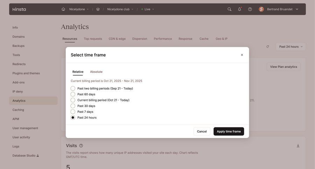The image size is (315, 169).
Task: Open the search magnifier icon
Action: pyautogui.click(x=229, y=9)
